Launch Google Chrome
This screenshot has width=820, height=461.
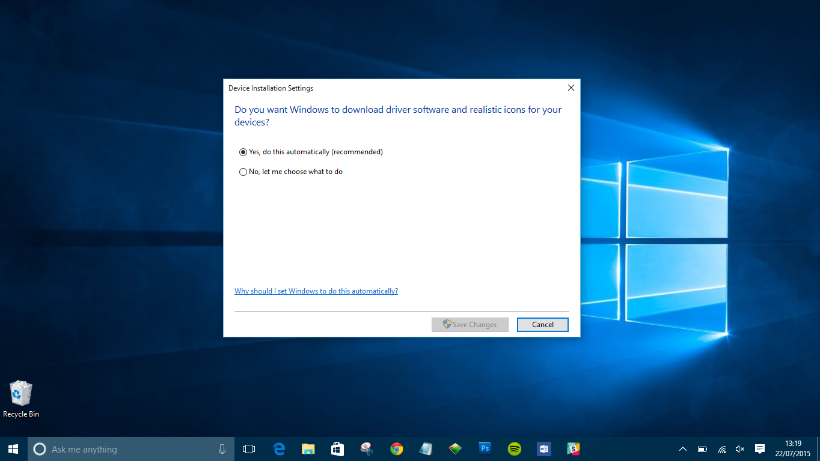point(396,448)
